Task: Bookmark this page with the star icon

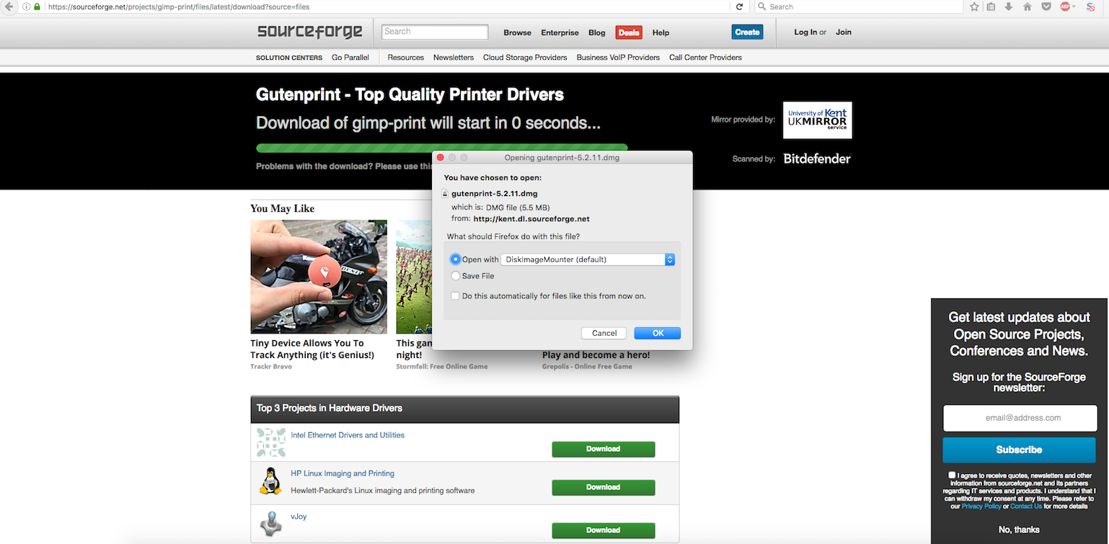Action: (x=974, y=6)
